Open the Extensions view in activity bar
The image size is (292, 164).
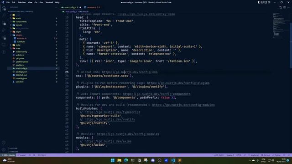click(x=4, y=37)
